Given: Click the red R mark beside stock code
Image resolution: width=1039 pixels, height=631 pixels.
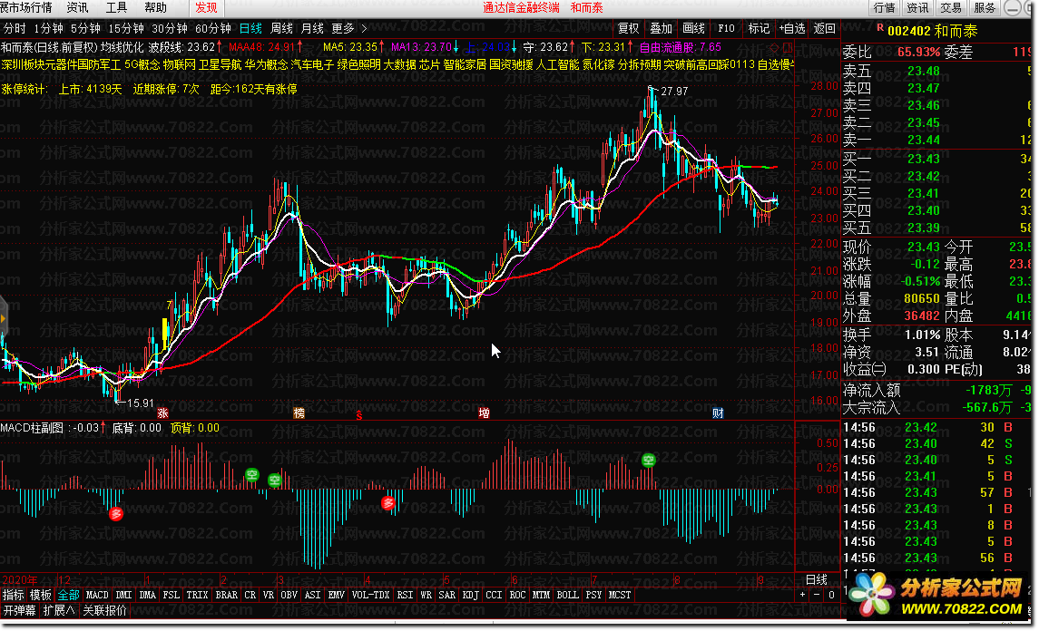Looking at the screenshot, I should pyautogui.click(x=880, y=28).
